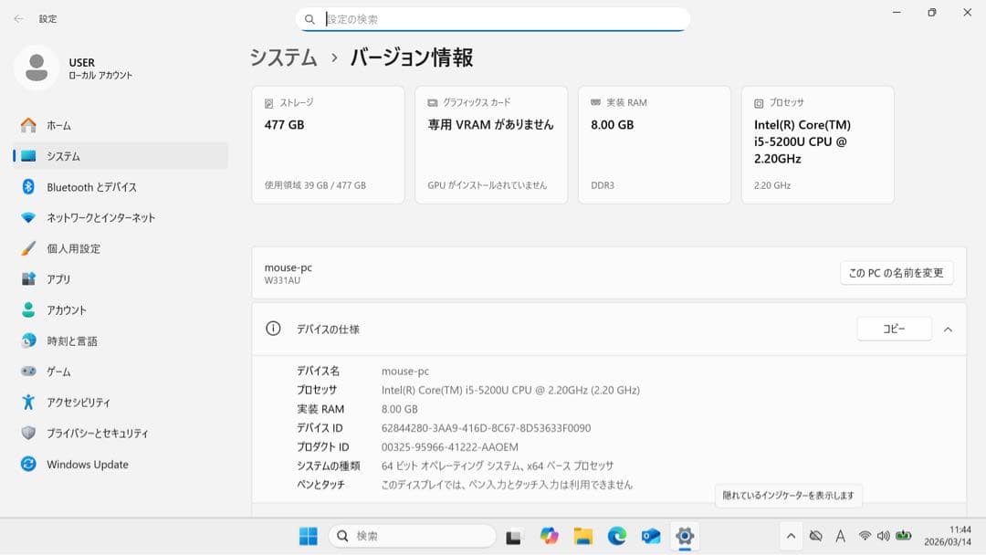
Task: Open the ホーム home page
Action: click(x=121, y=125)
